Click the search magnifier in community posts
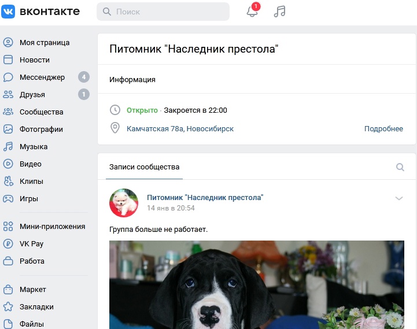This screenshot has width=417, height=329. (x=400, y=167)
